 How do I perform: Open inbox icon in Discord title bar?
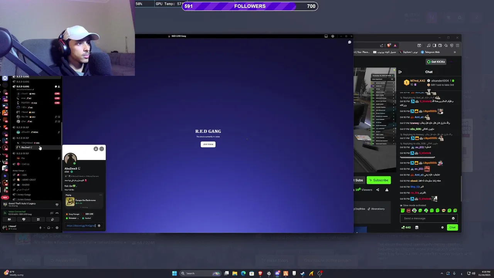coord(326,36)
